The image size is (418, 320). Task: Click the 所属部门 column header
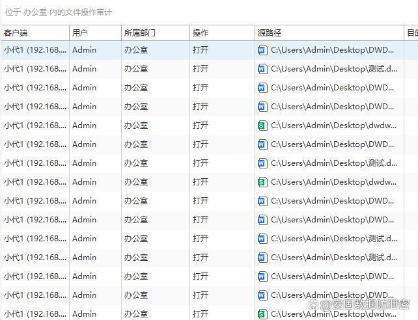tap(156, 33)
